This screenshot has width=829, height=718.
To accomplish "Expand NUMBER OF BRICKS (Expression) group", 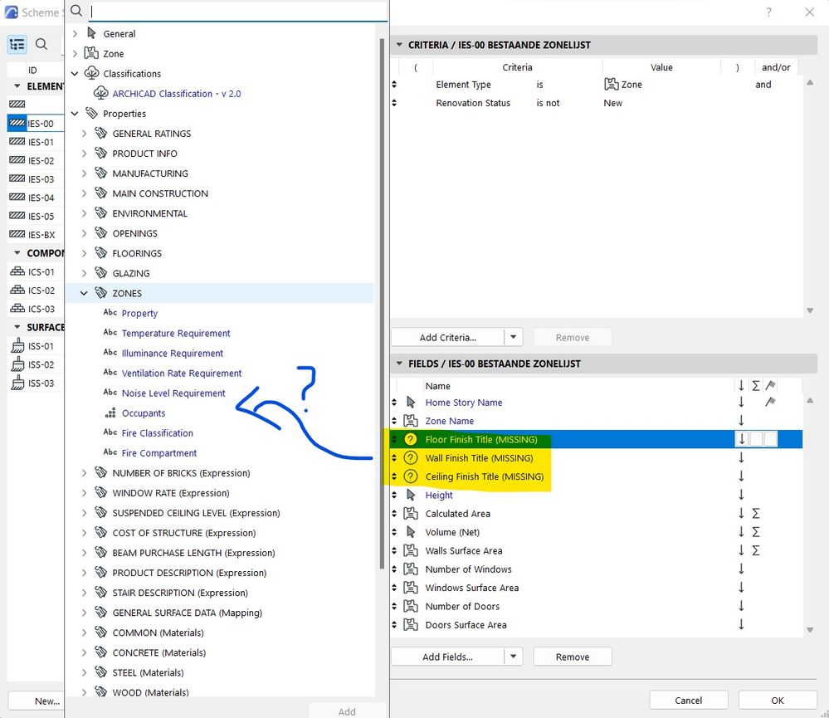I will [84, 472].
